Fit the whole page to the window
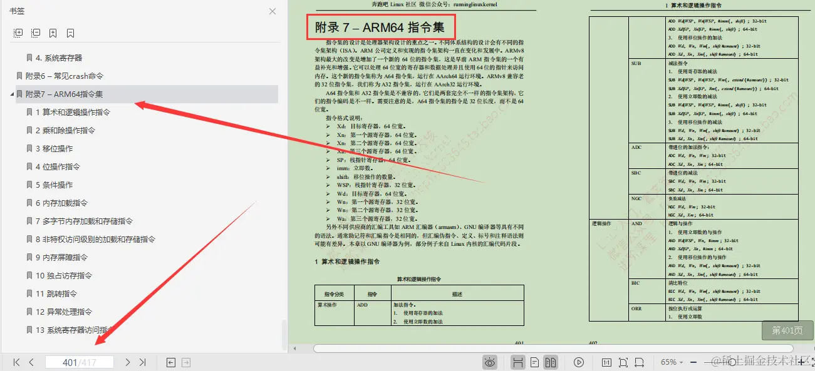815x371 pixels. pos(624,362)
